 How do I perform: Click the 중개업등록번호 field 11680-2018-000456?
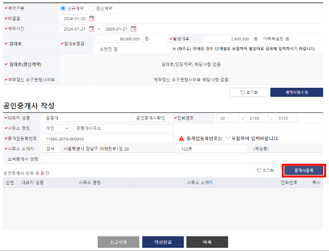[108, 139]
